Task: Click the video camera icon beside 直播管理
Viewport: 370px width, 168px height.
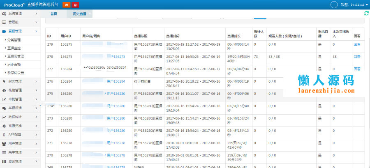Action: coord(4,31)
